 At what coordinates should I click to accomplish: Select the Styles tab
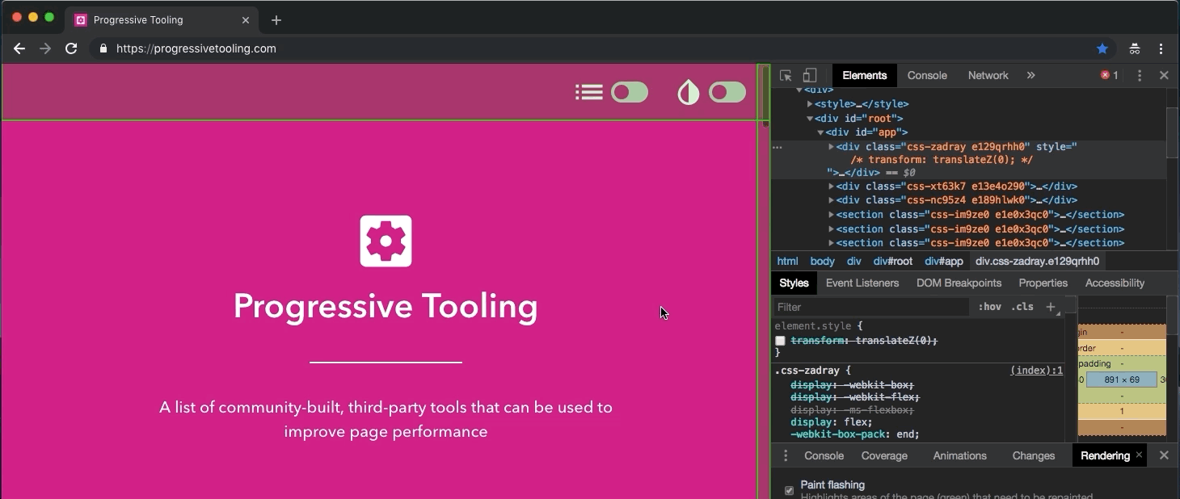click(794, 283)
